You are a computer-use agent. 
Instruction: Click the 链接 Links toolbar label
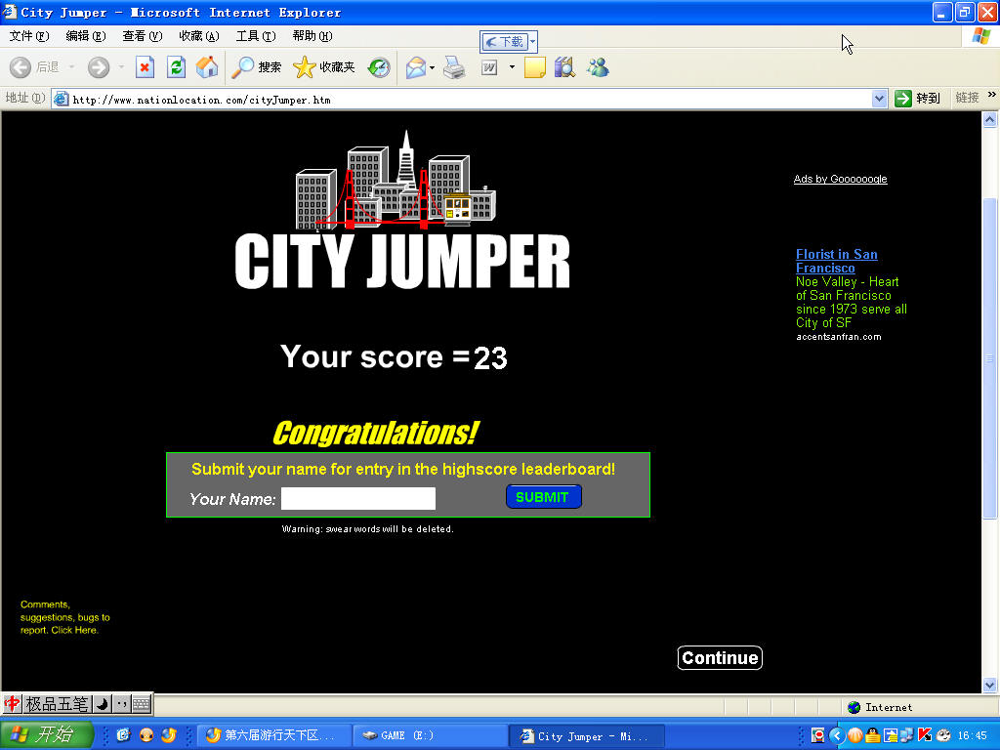967,98
